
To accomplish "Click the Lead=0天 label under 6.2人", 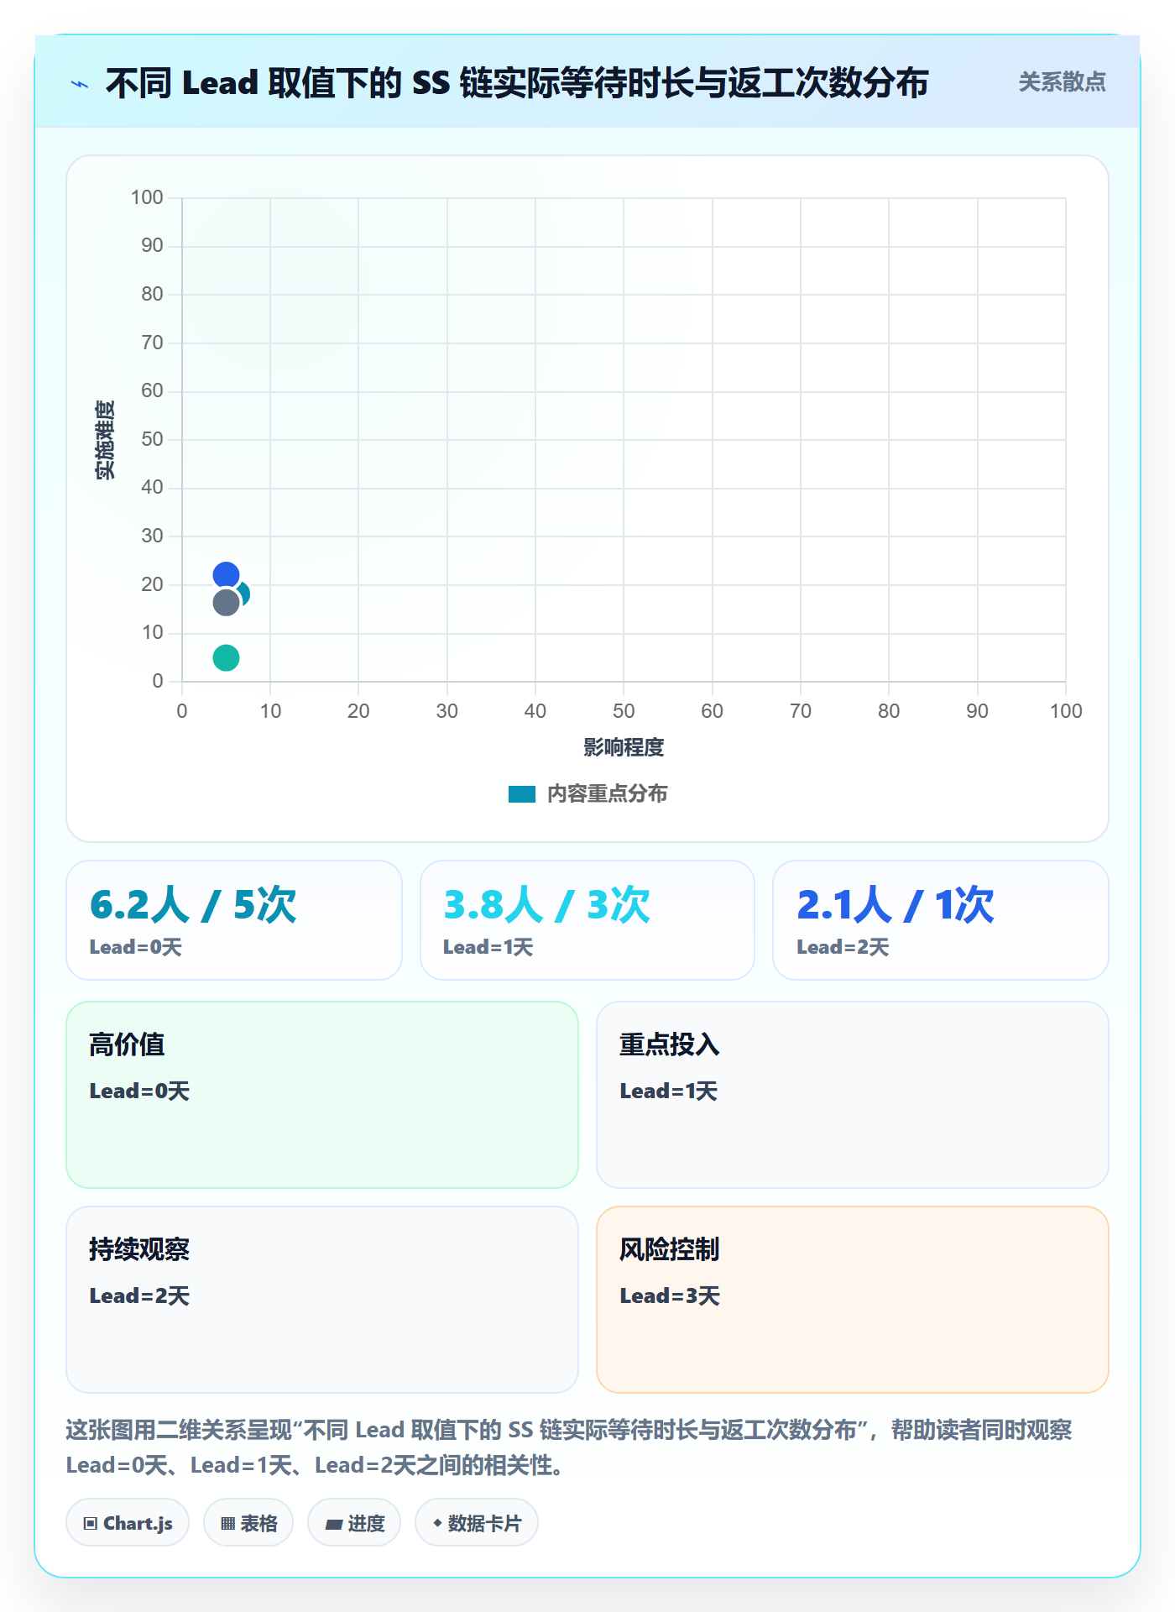I will [x=136, y=947].
